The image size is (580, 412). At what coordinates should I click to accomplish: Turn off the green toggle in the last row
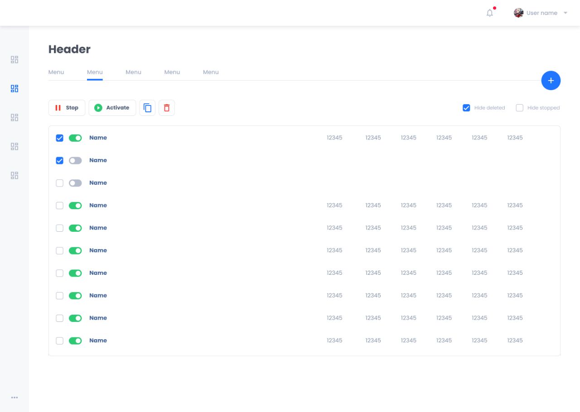tap(75, 341)
